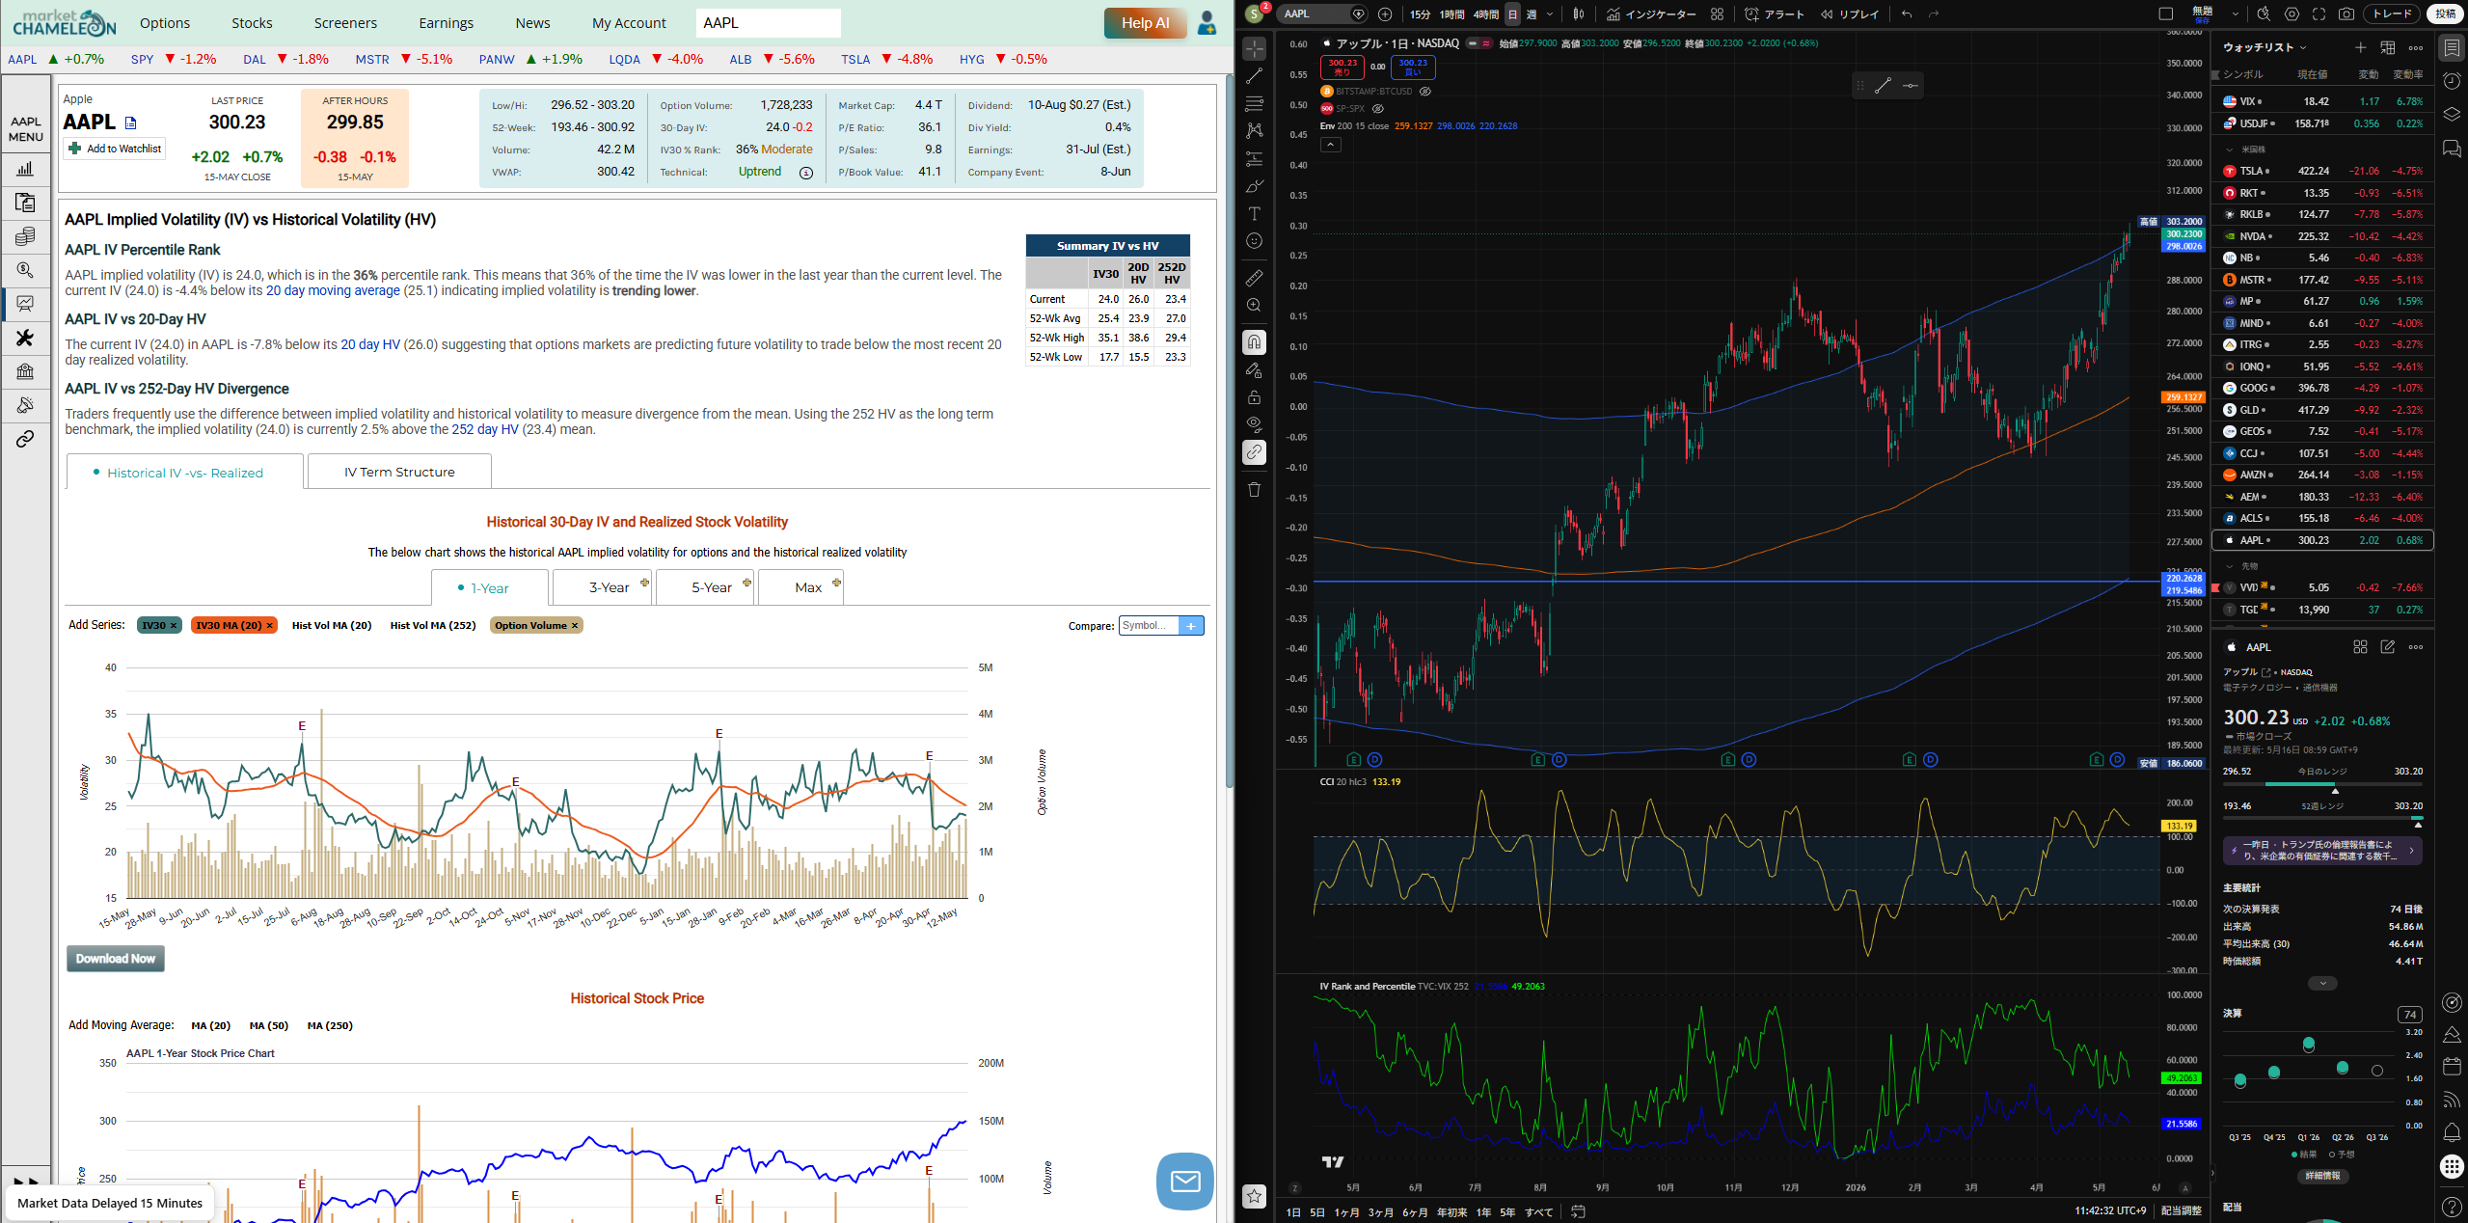This screenshot has height=1223, width=2468.
Task: Click the 詳細情報 button
Action: click(2322, 1176)
